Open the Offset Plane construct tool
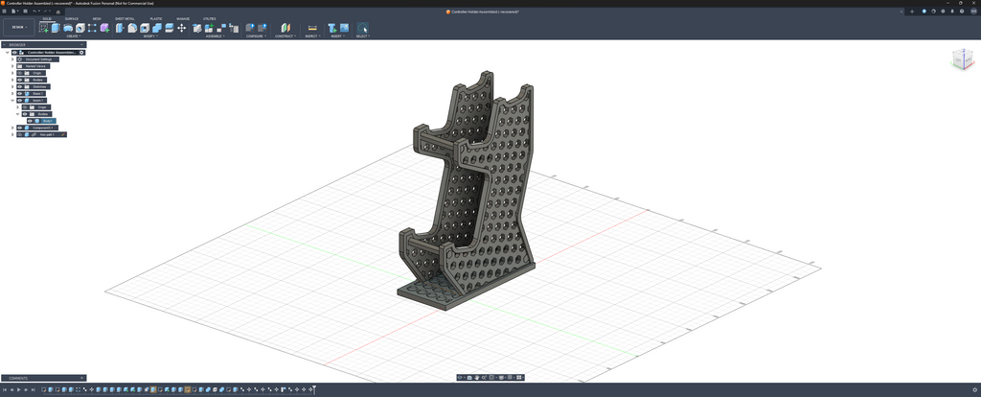This screenshot has width=981, height=397. (x=285, y=28)
